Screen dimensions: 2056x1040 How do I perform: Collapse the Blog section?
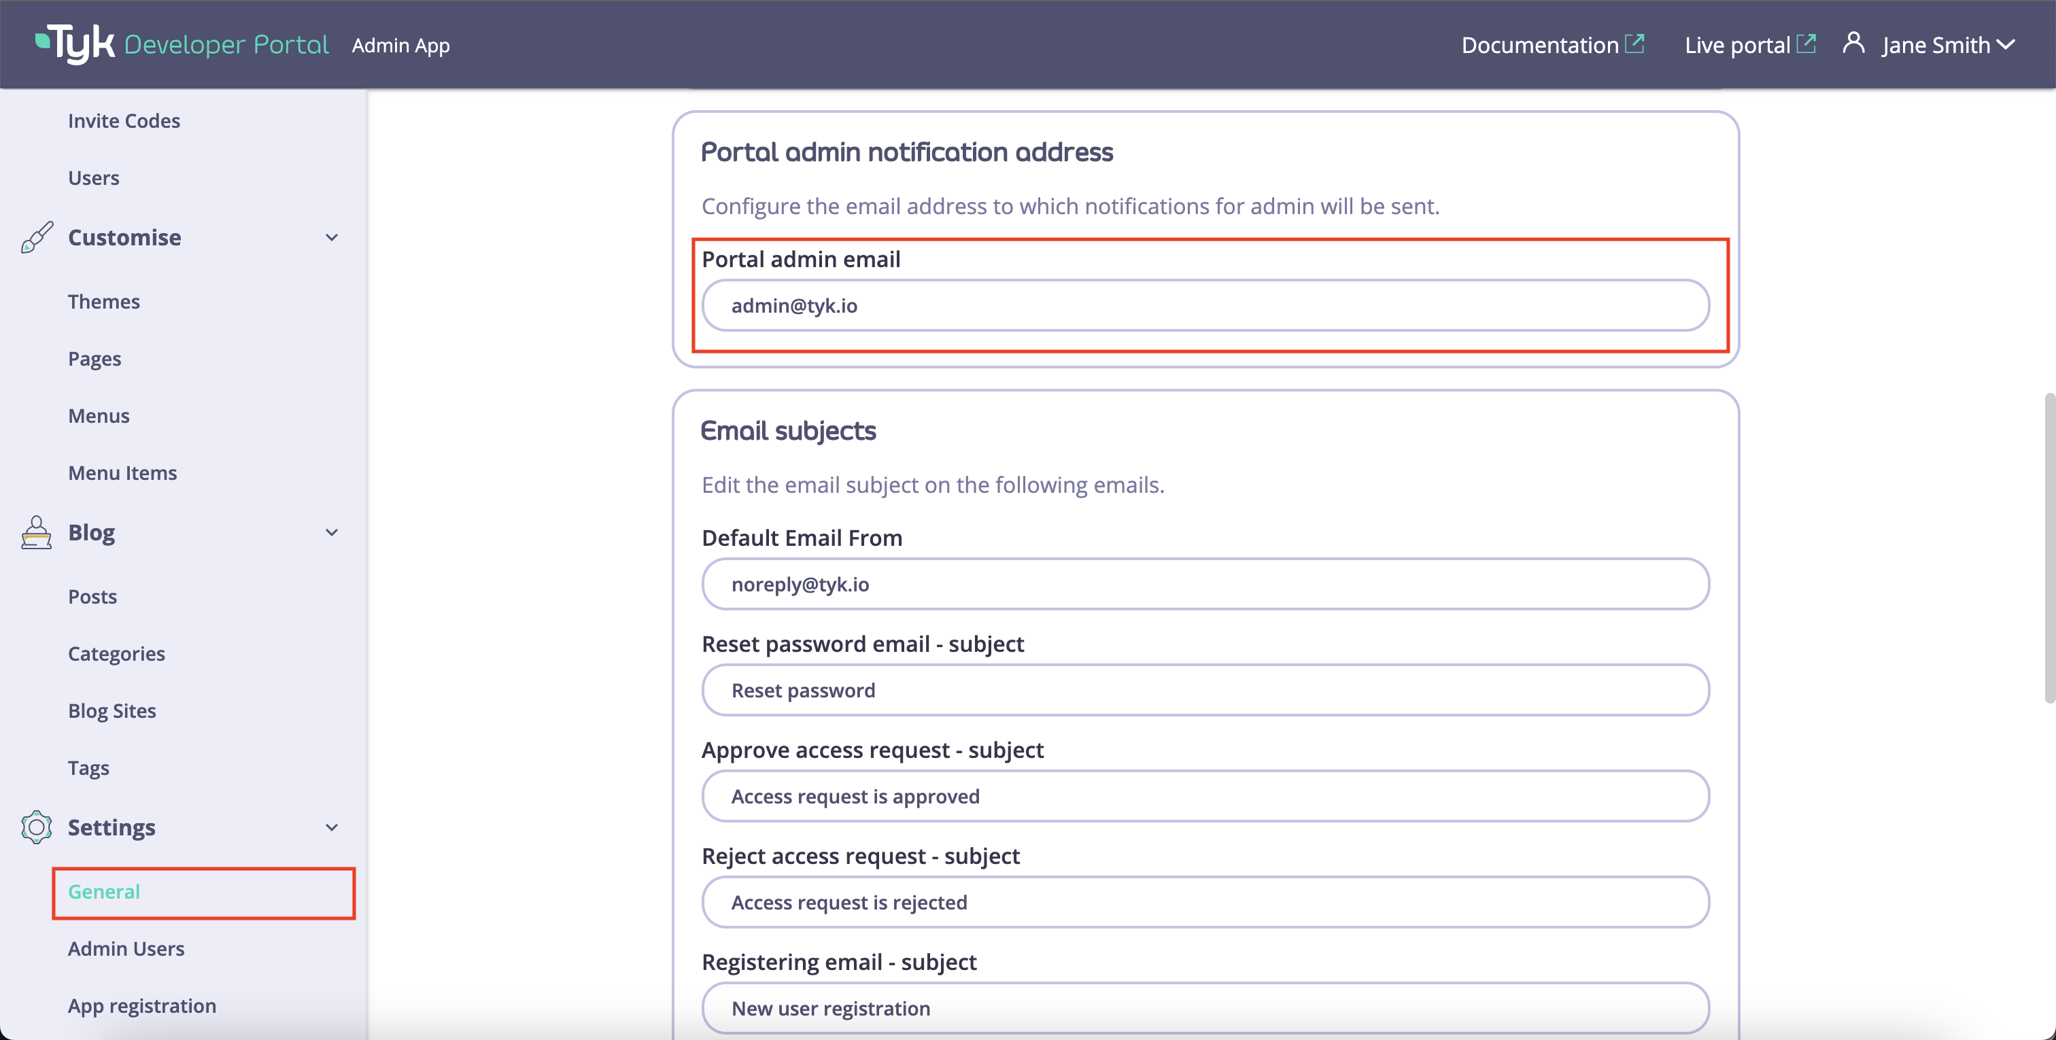click(x=331, y=532)
